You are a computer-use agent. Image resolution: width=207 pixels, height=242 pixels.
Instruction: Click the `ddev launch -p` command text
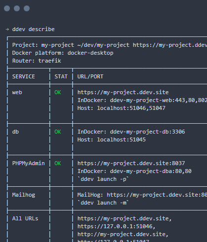103,179
